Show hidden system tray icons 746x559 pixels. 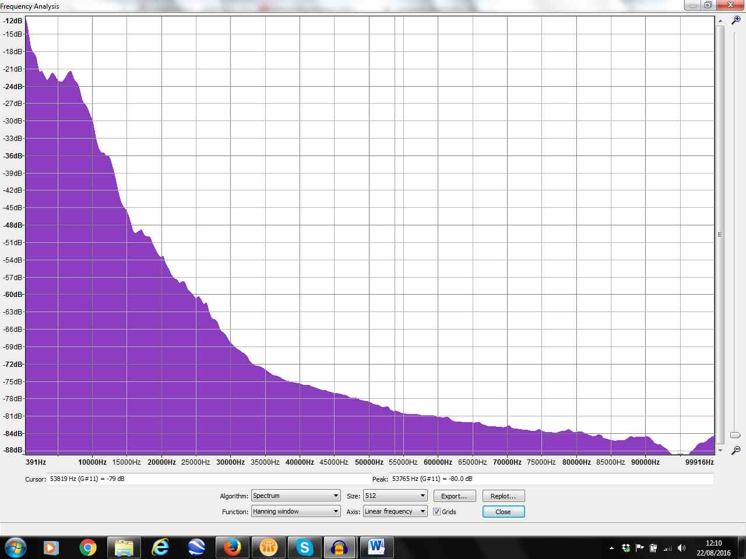[x=611, y=548]
